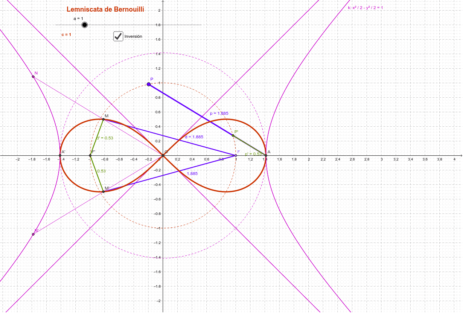Click the green label p' near point A
Image resolution: width=463 pixels, height=313 pixels.
(253, 154)
